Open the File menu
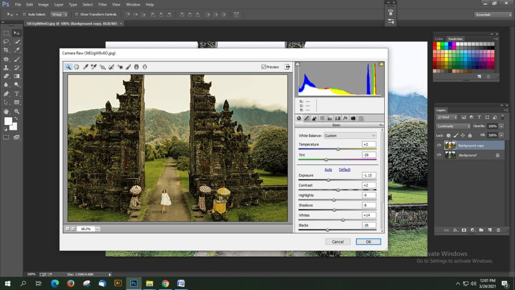Screen dimensions: 515x290 coord(18,5)
